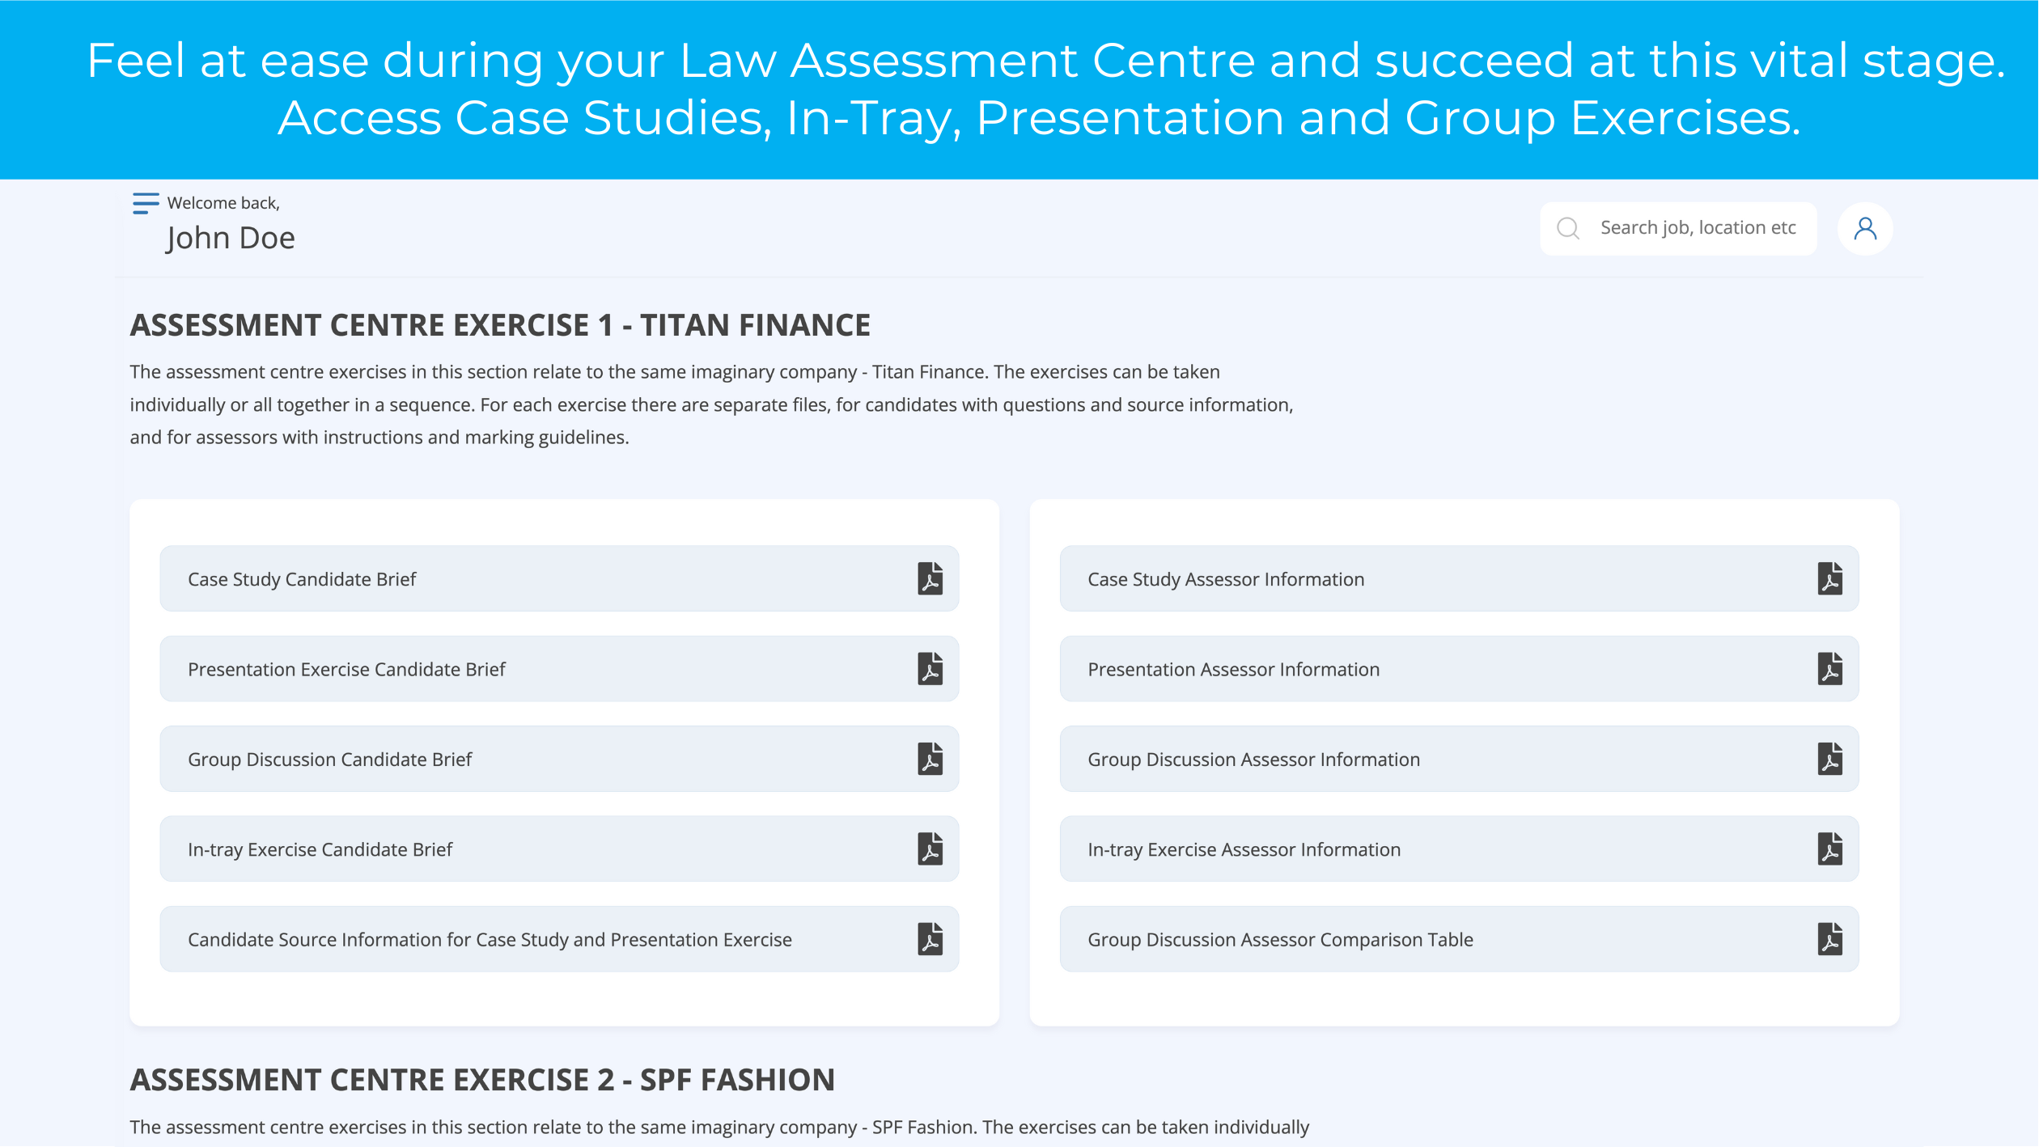Click the PDF icon for Case Study Candidate Brief
2039x1147 pixels.
coord(930,578)
